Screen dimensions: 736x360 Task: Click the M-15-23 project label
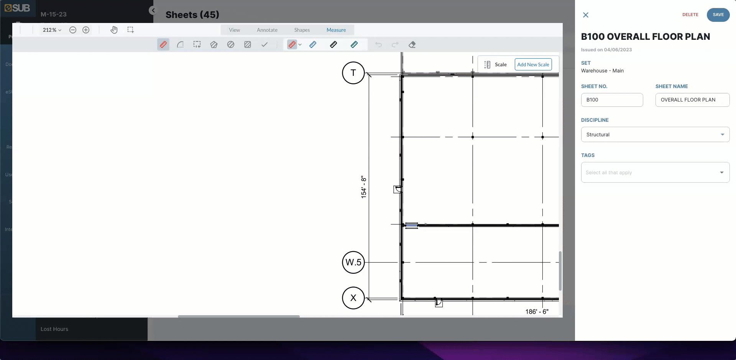click(x=54, y=15)
